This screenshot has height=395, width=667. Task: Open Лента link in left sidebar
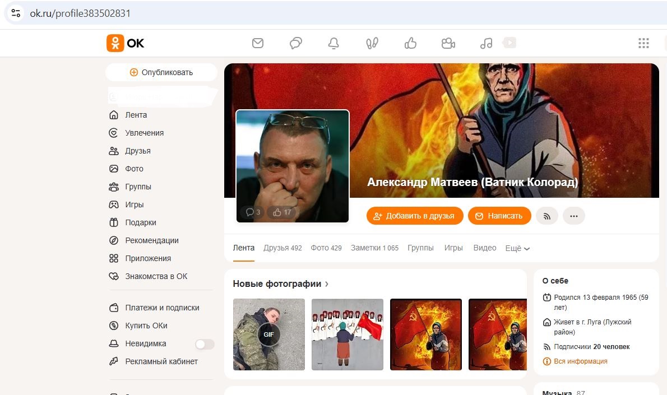136,115
